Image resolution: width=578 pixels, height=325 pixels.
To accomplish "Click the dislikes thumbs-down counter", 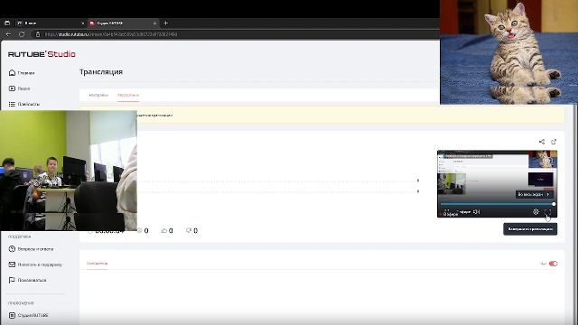I will tap(191, 231).
